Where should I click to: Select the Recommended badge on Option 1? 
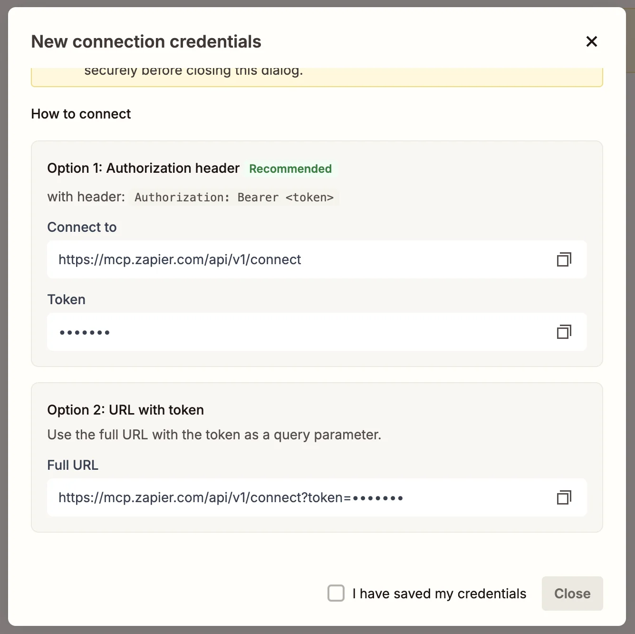coord(290,168)
